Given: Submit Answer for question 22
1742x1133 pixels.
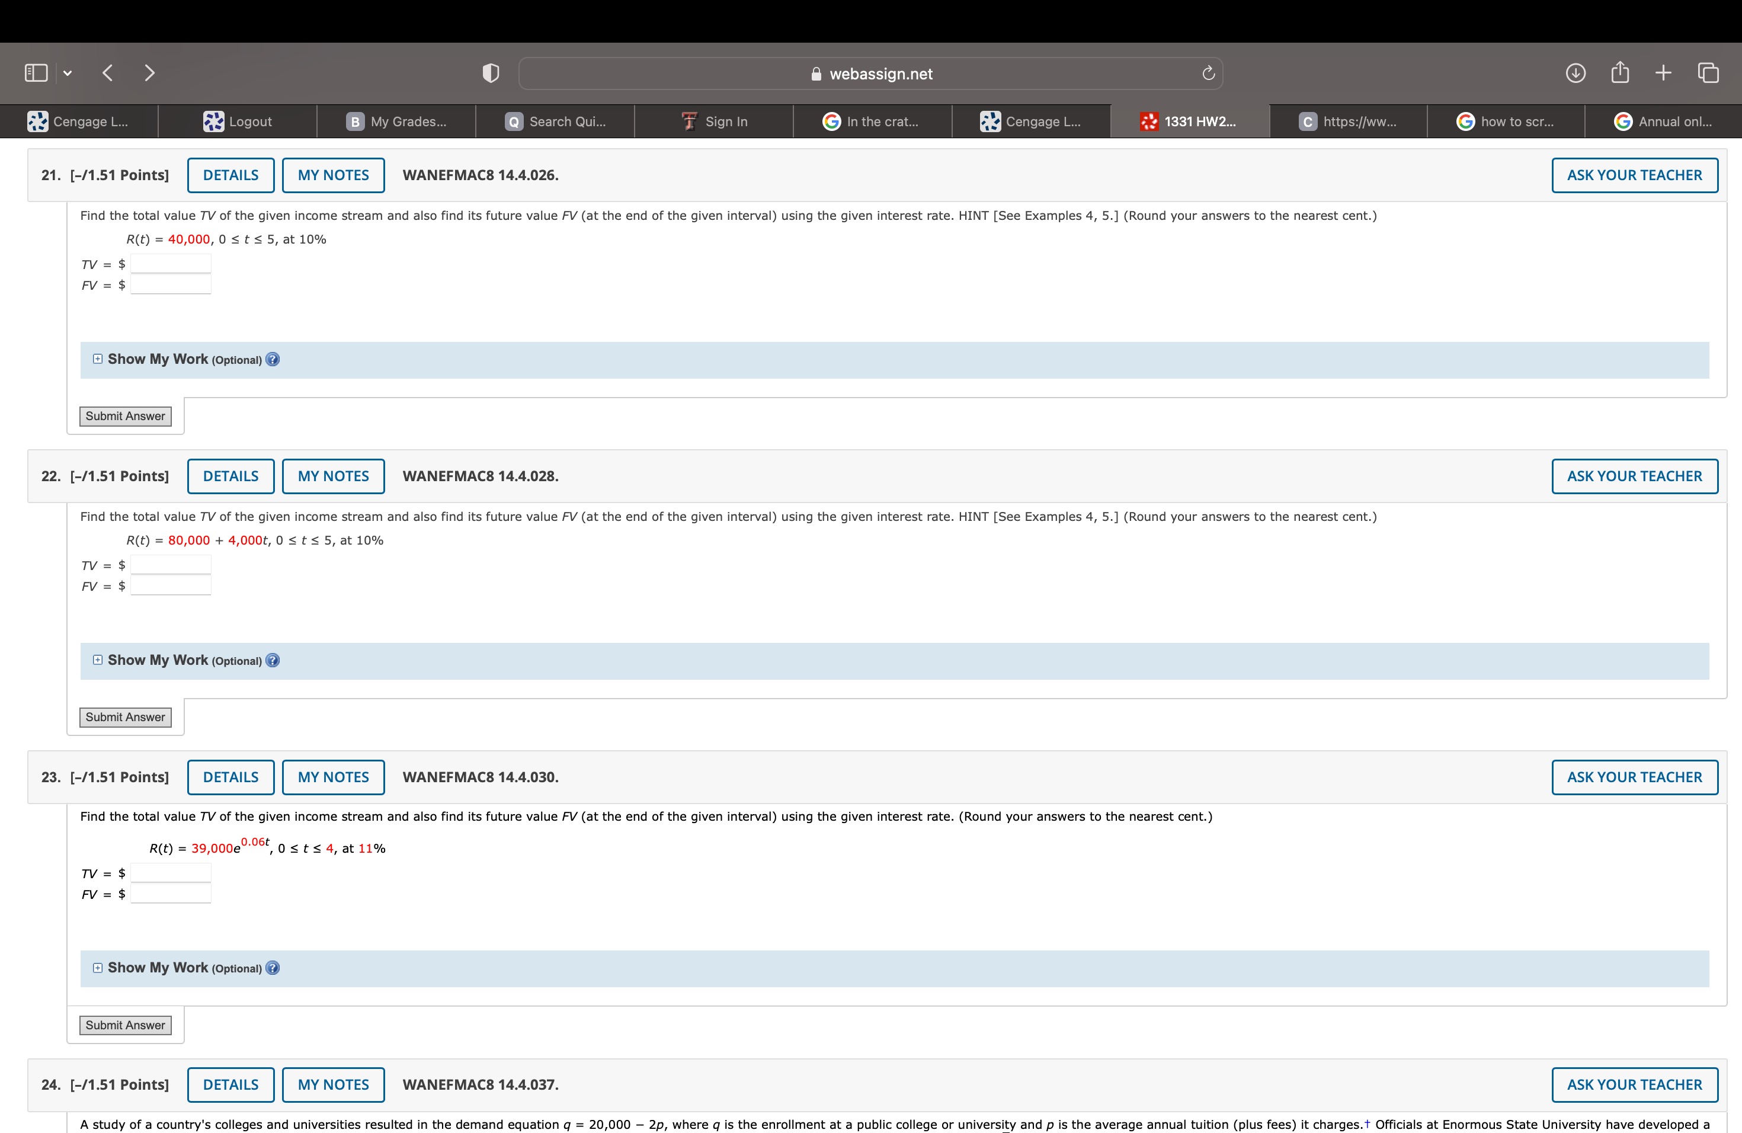Looking at the screenshot, I should (125, 716).
